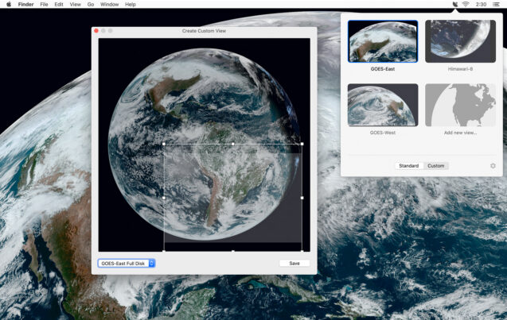This screenshot has height=320, width=507.
Task: Open the Finder menu
Action: tap(25, 5)
